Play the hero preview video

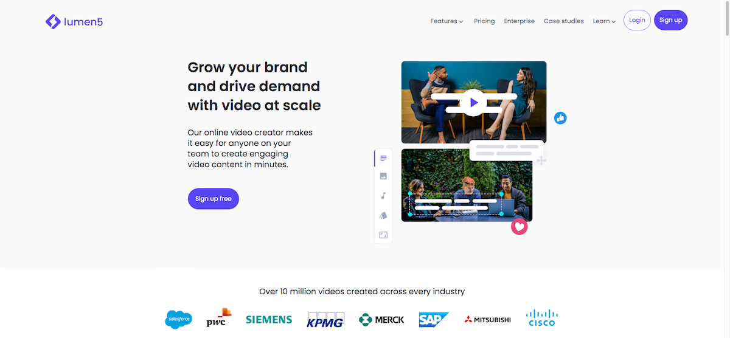click(473, 102)
